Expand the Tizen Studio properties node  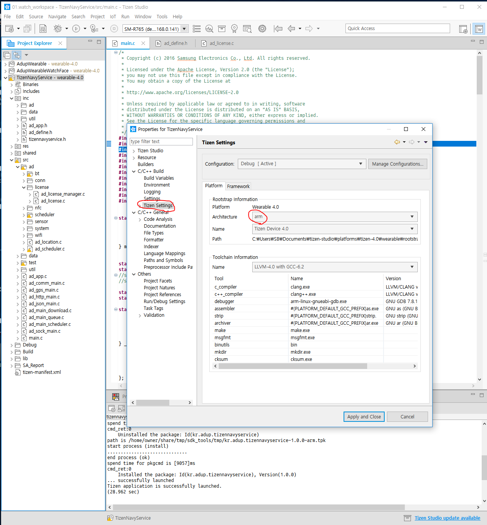134,151
